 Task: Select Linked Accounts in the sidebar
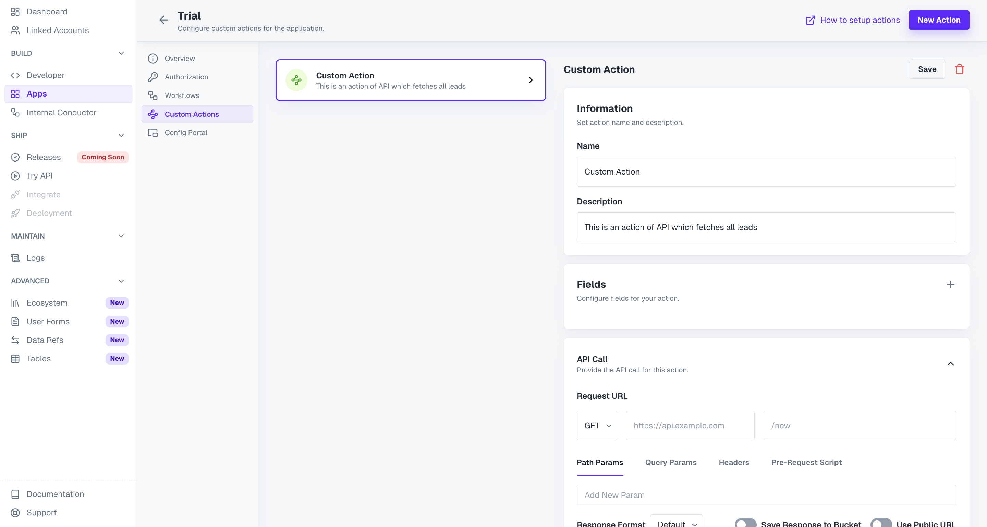(58, 30)
